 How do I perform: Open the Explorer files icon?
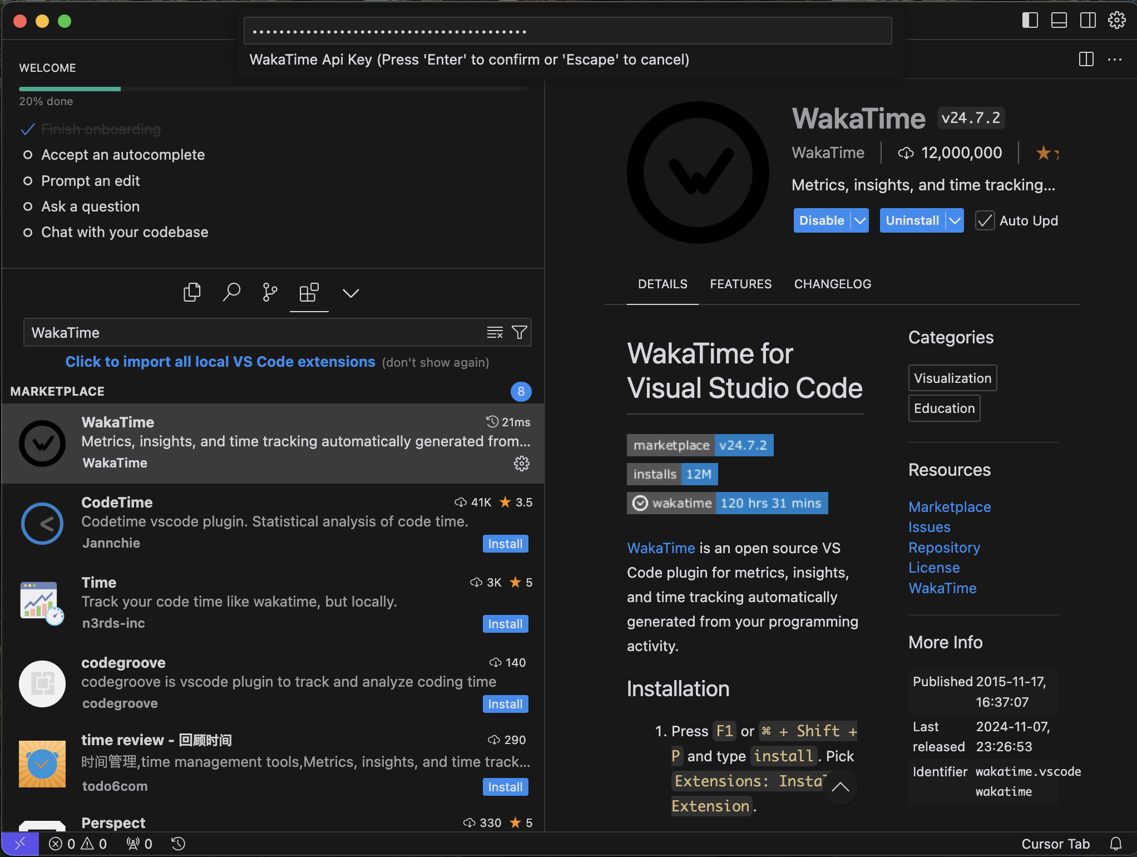coord(192,292)
